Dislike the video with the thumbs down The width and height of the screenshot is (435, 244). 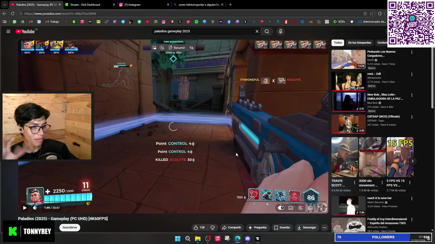[x=213, y=227]
